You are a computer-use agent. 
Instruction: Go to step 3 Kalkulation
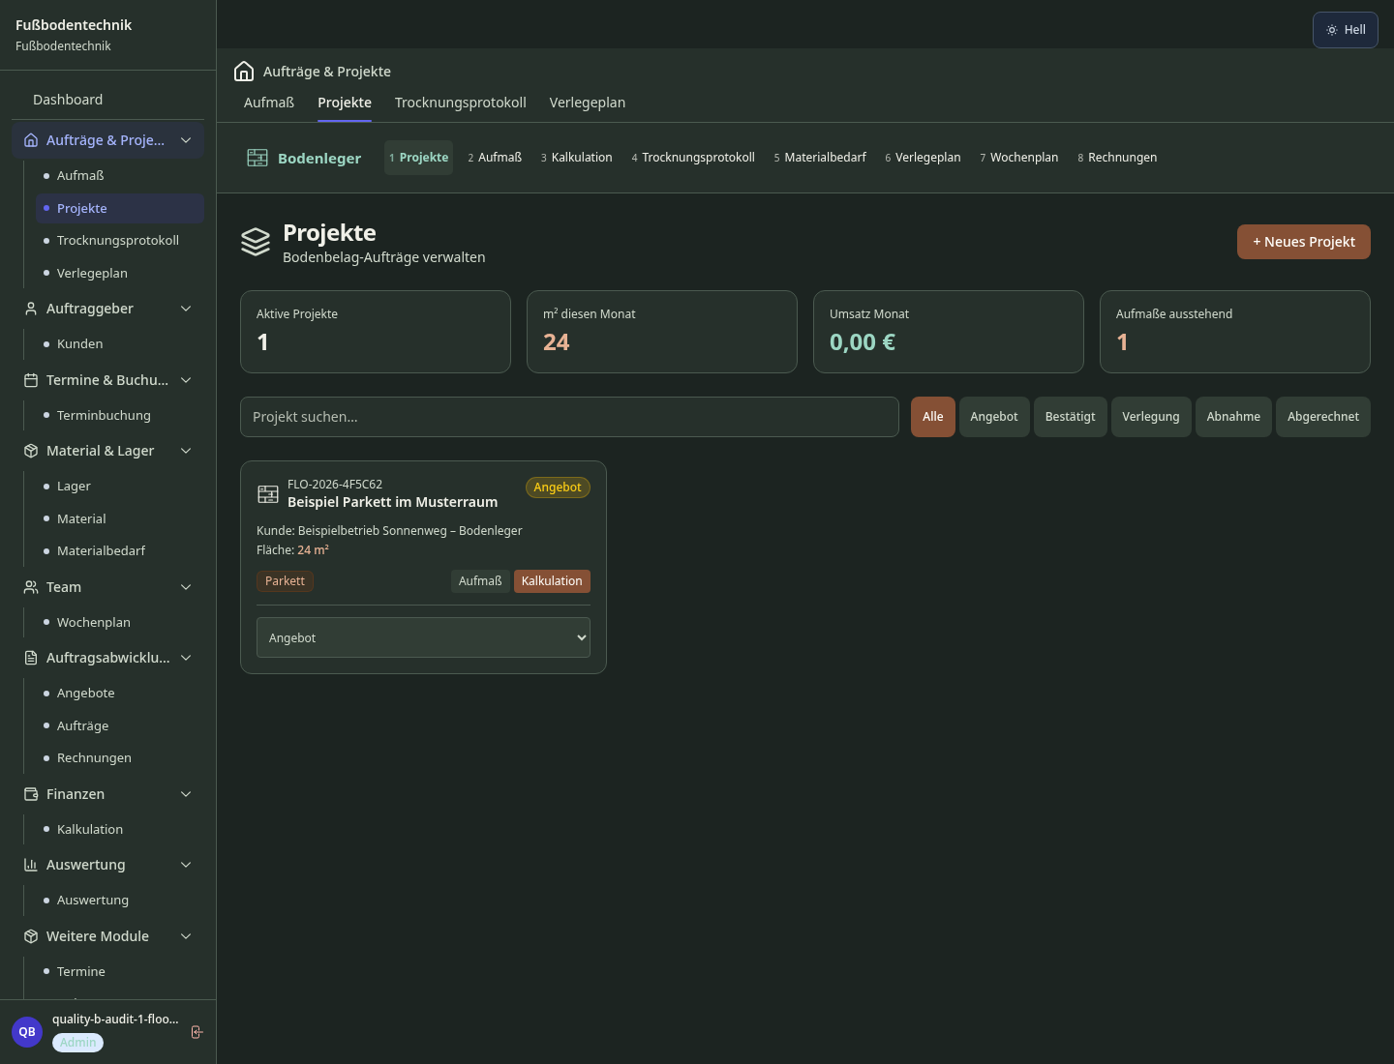577,158
